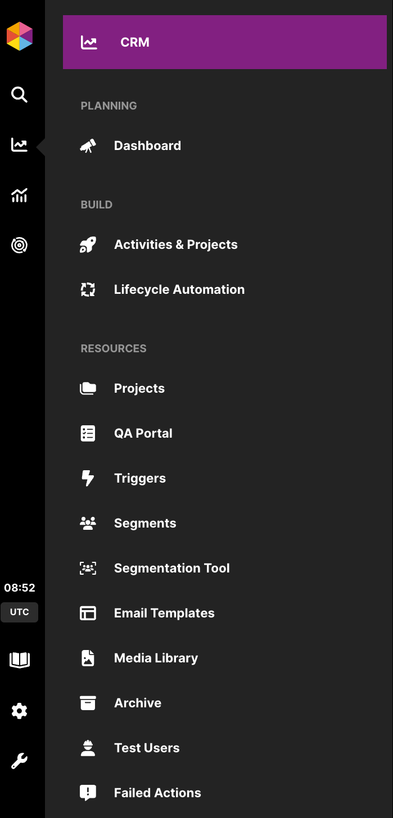The width and height of the screenshot is (393, 818).
Task: Open the Failed Actions entry
Action: click(x=157, y=793)
